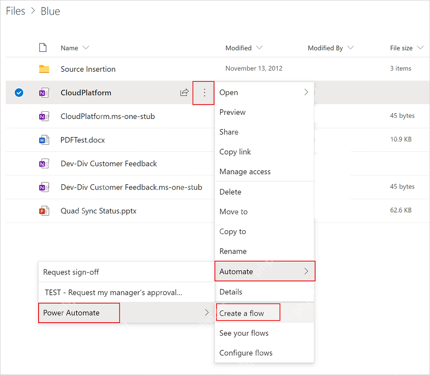Click 45 bytes on the CloudPlatform.ms-one-stub row
430x375 pixels.
pyautogui.click(x=403, y=116)
